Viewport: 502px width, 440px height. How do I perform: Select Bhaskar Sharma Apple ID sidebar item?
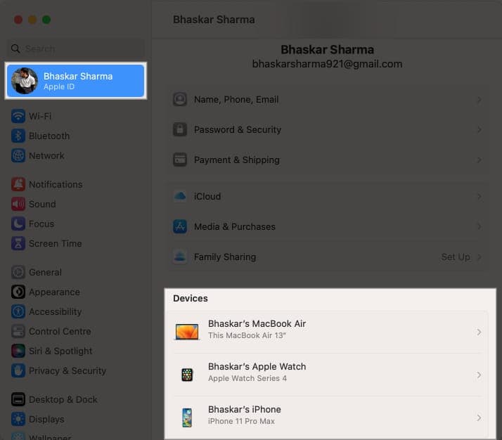coord(76,81)
